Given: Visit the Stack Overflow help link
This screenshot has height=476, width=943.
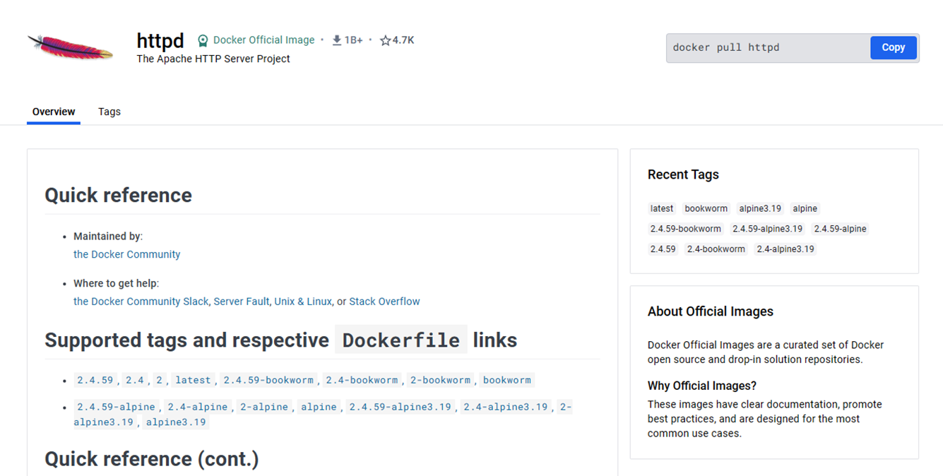Looking at the screenshot, I should 384,301.
